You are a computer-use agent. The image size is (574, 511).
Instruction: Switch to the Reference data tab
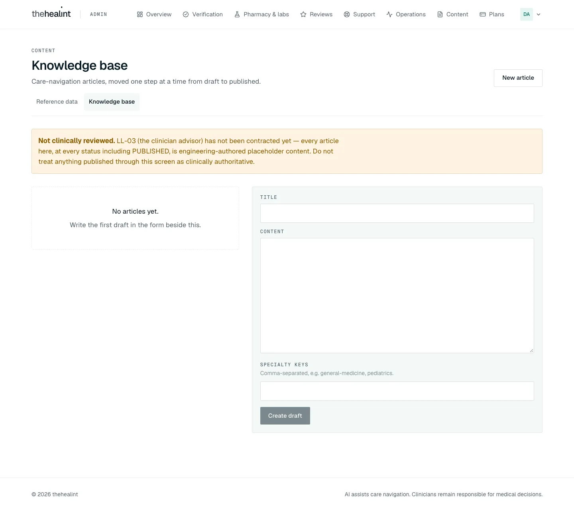click(57, 102)
